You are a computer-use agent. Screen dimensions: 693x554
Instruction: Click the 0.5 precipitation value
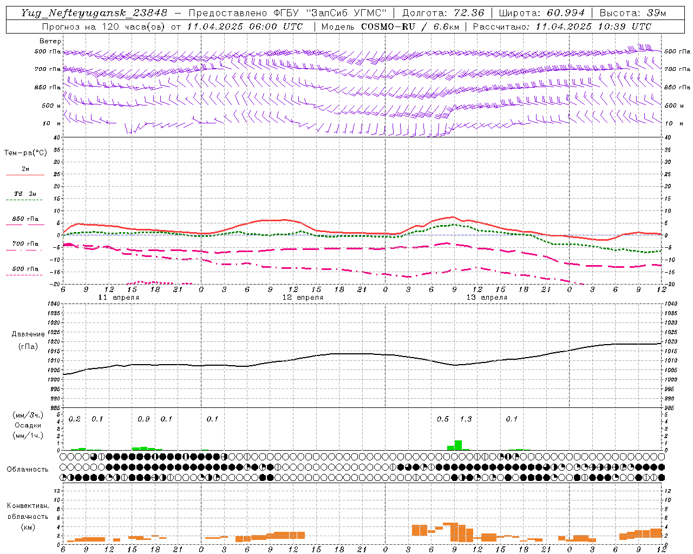[x=443, y=419]
